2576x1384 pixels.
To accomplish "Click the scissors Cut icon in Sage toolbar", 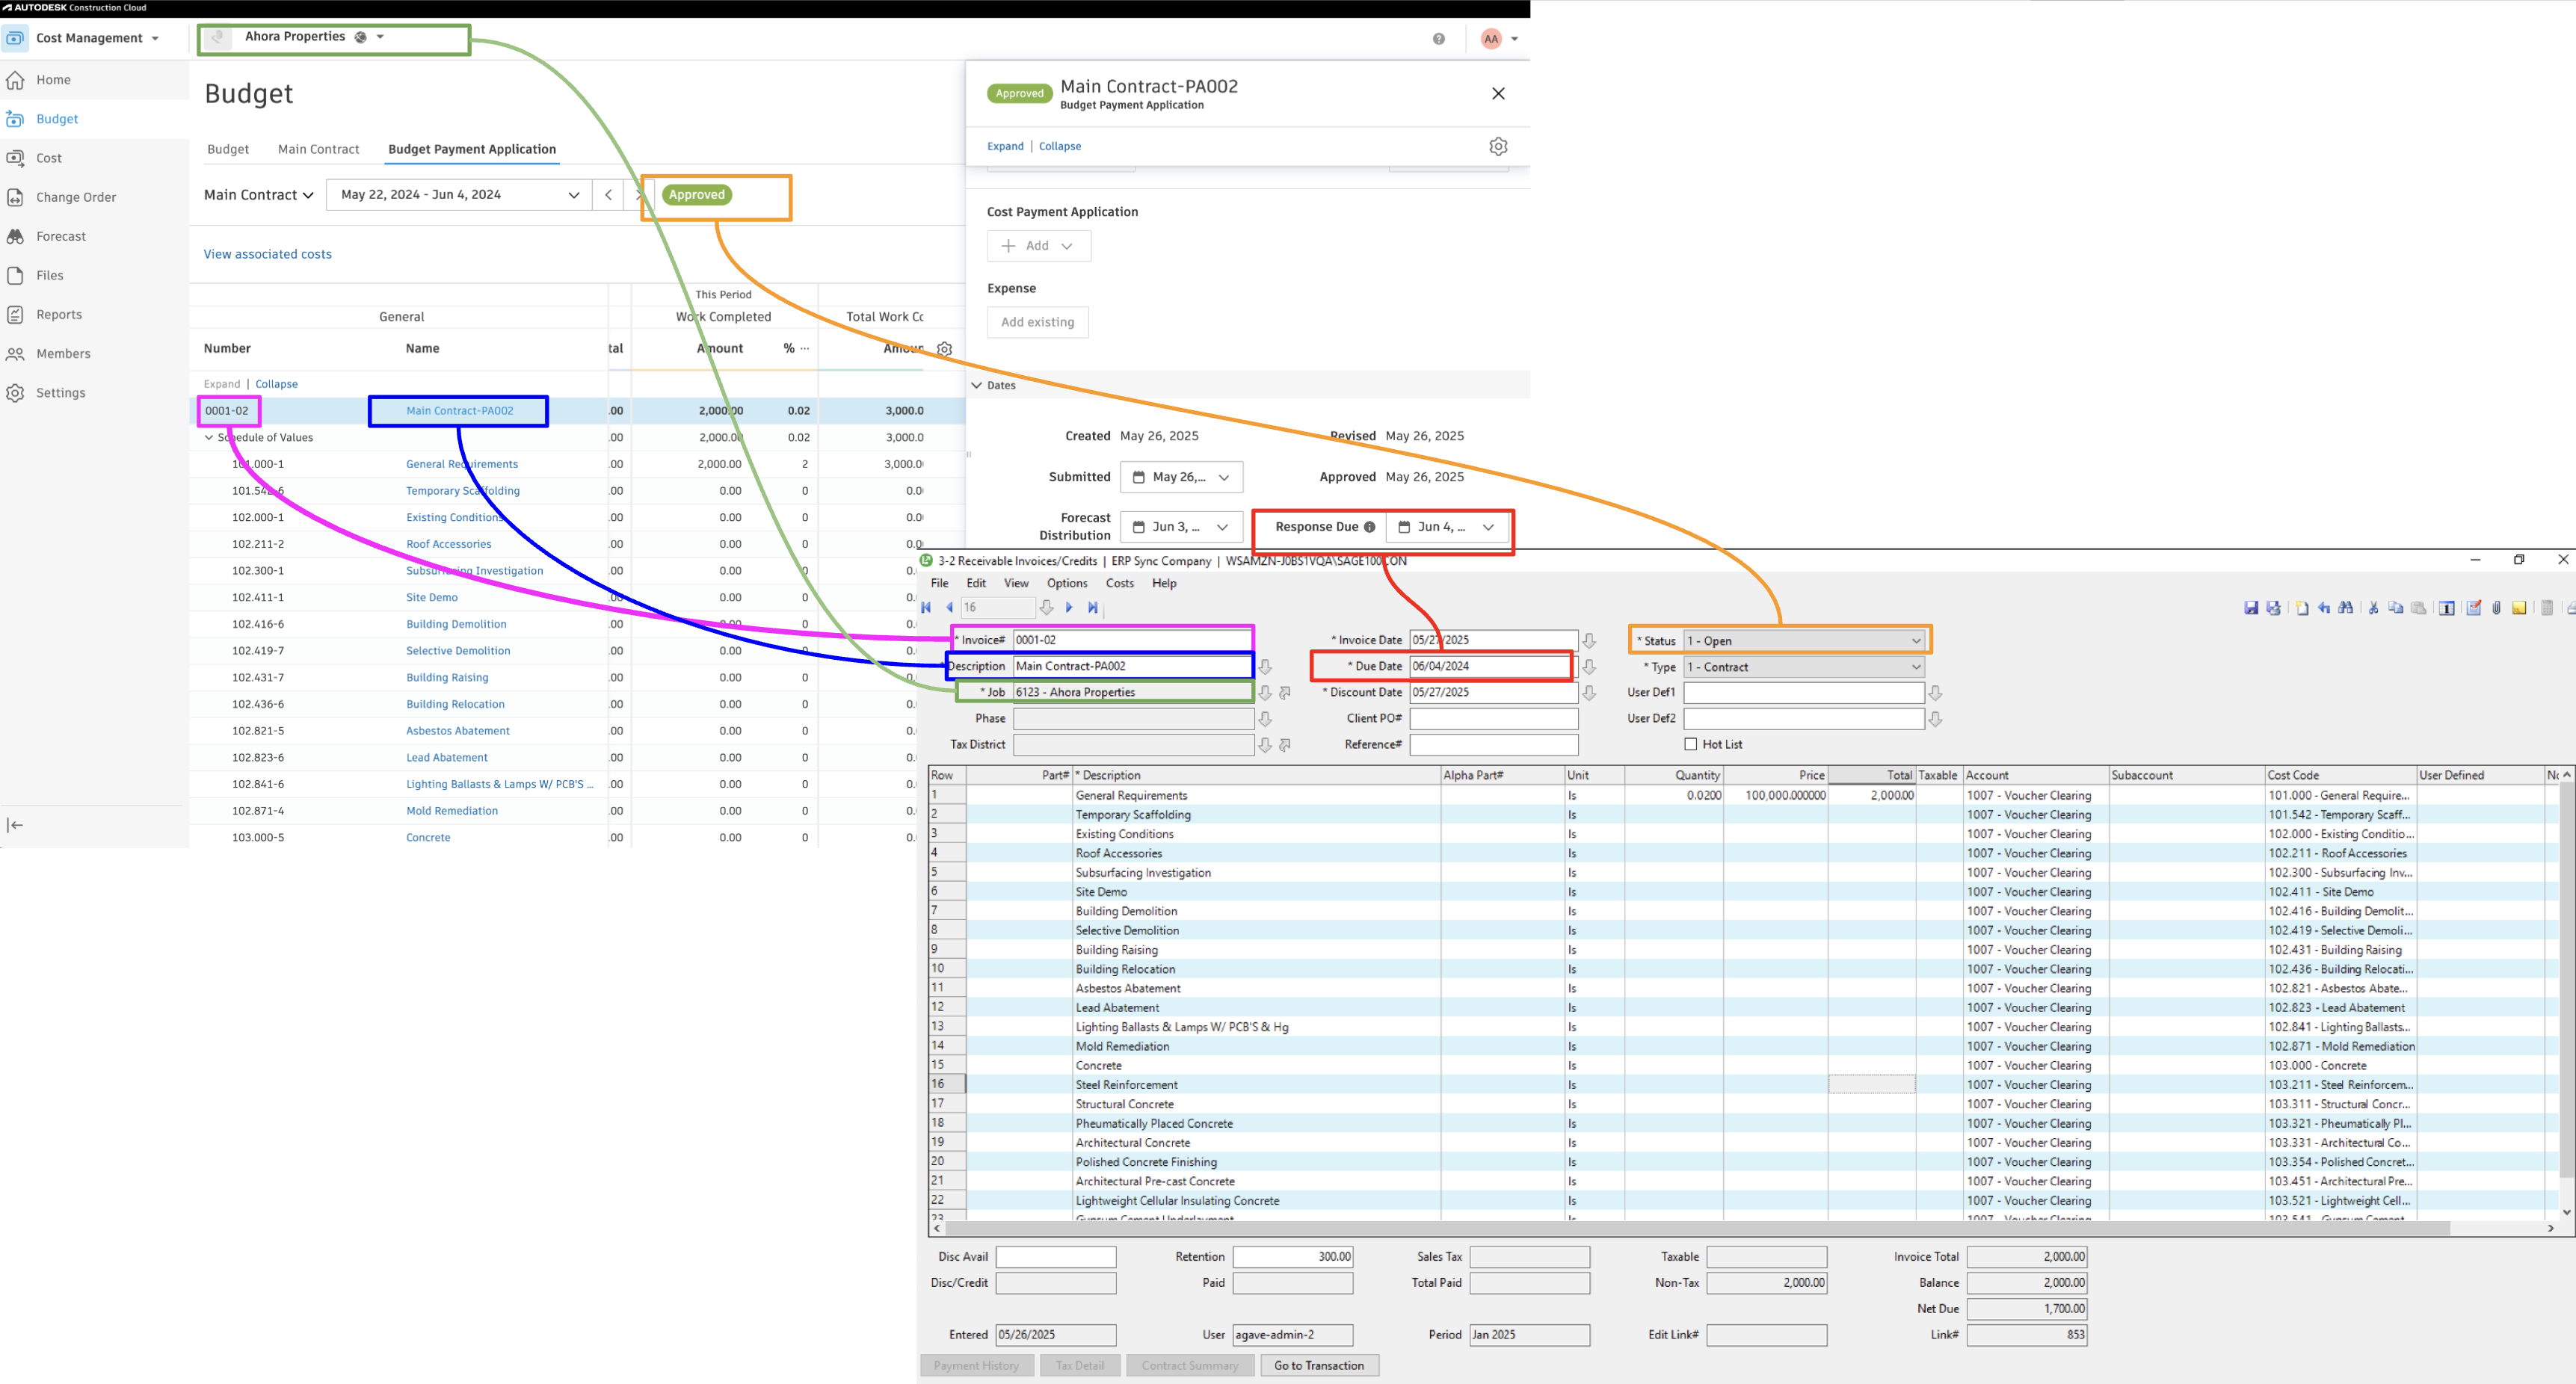I will [2374, 608].
